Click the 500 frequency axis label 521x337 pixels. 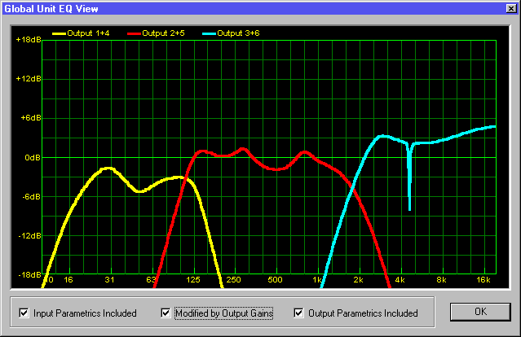pos(275,280)
